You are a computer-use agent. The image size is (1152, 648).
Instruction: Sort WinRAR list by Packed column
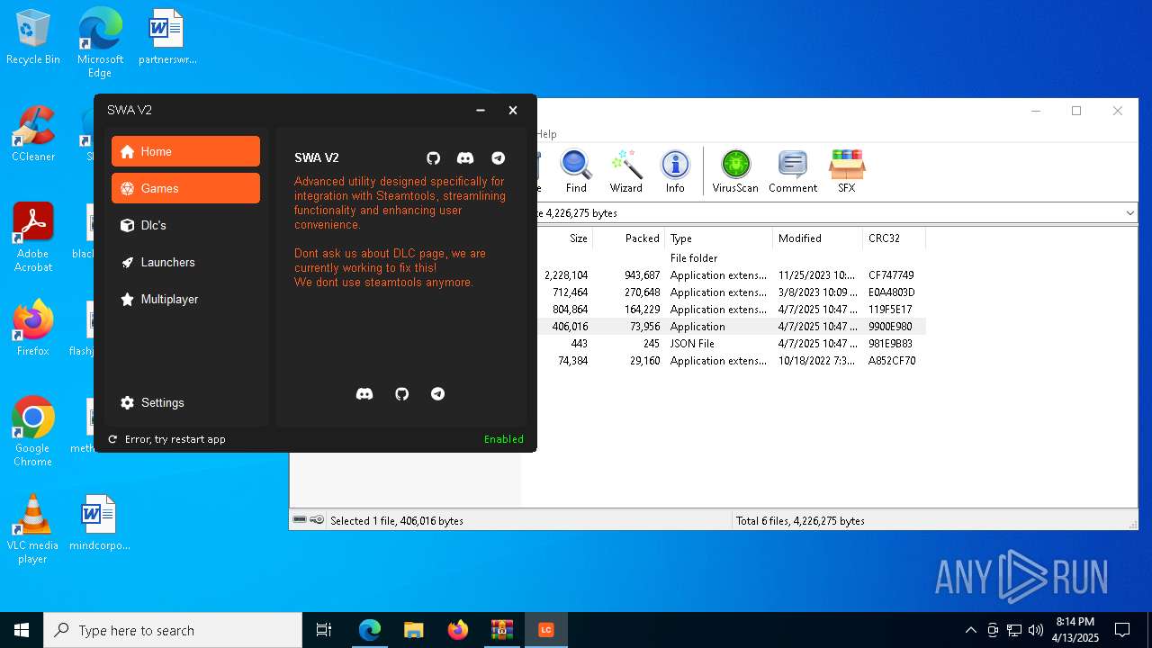pos(629,238)
